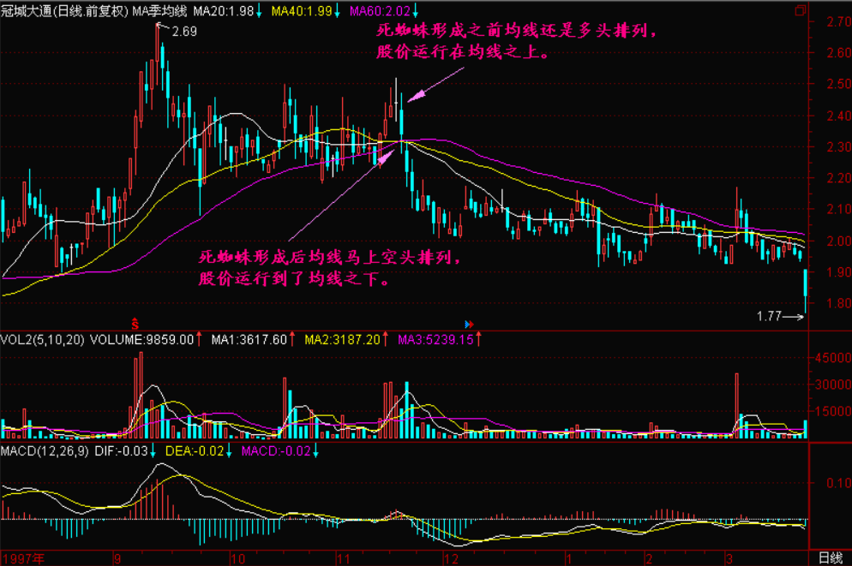852x566 pixels.
Task: Click the red up arrow after VOLUME:9859.00
Action: pyautogui.click(x=199, y=339)
